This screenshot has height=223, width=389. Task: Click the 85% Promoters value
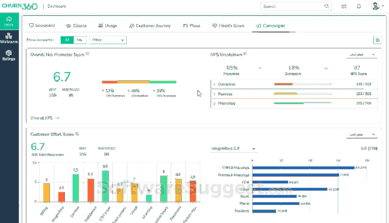pos(232,68)
